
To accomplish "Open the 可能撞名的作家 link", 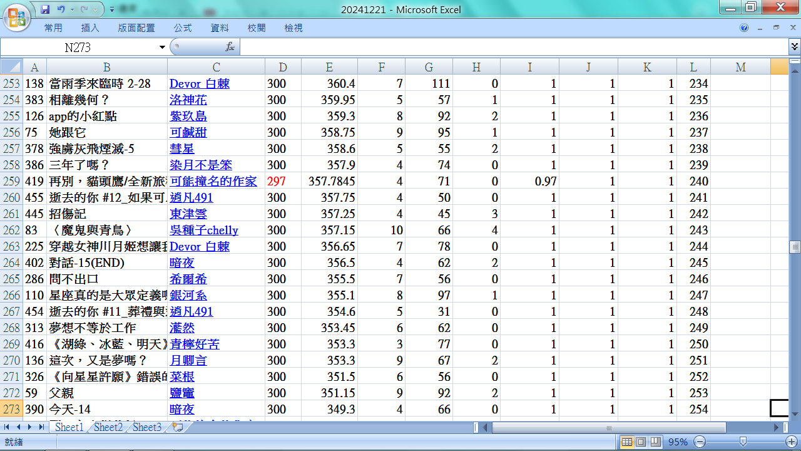I will 213,181.
